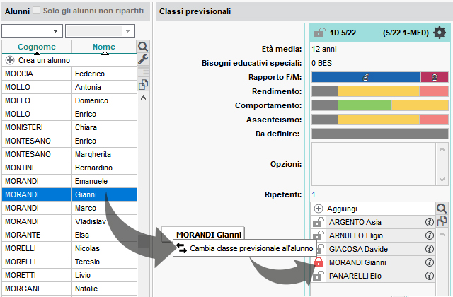This screenshot has width=453, height=297.
Task: Select the MONISTERI Chiara row
Action: 69,127
